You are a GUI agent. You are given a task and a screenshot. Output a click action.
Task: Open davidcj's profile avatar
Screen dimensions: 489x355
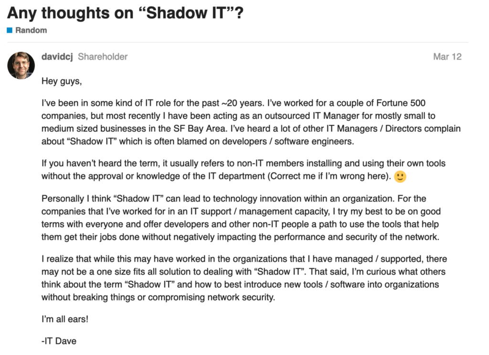pos(21,65)
